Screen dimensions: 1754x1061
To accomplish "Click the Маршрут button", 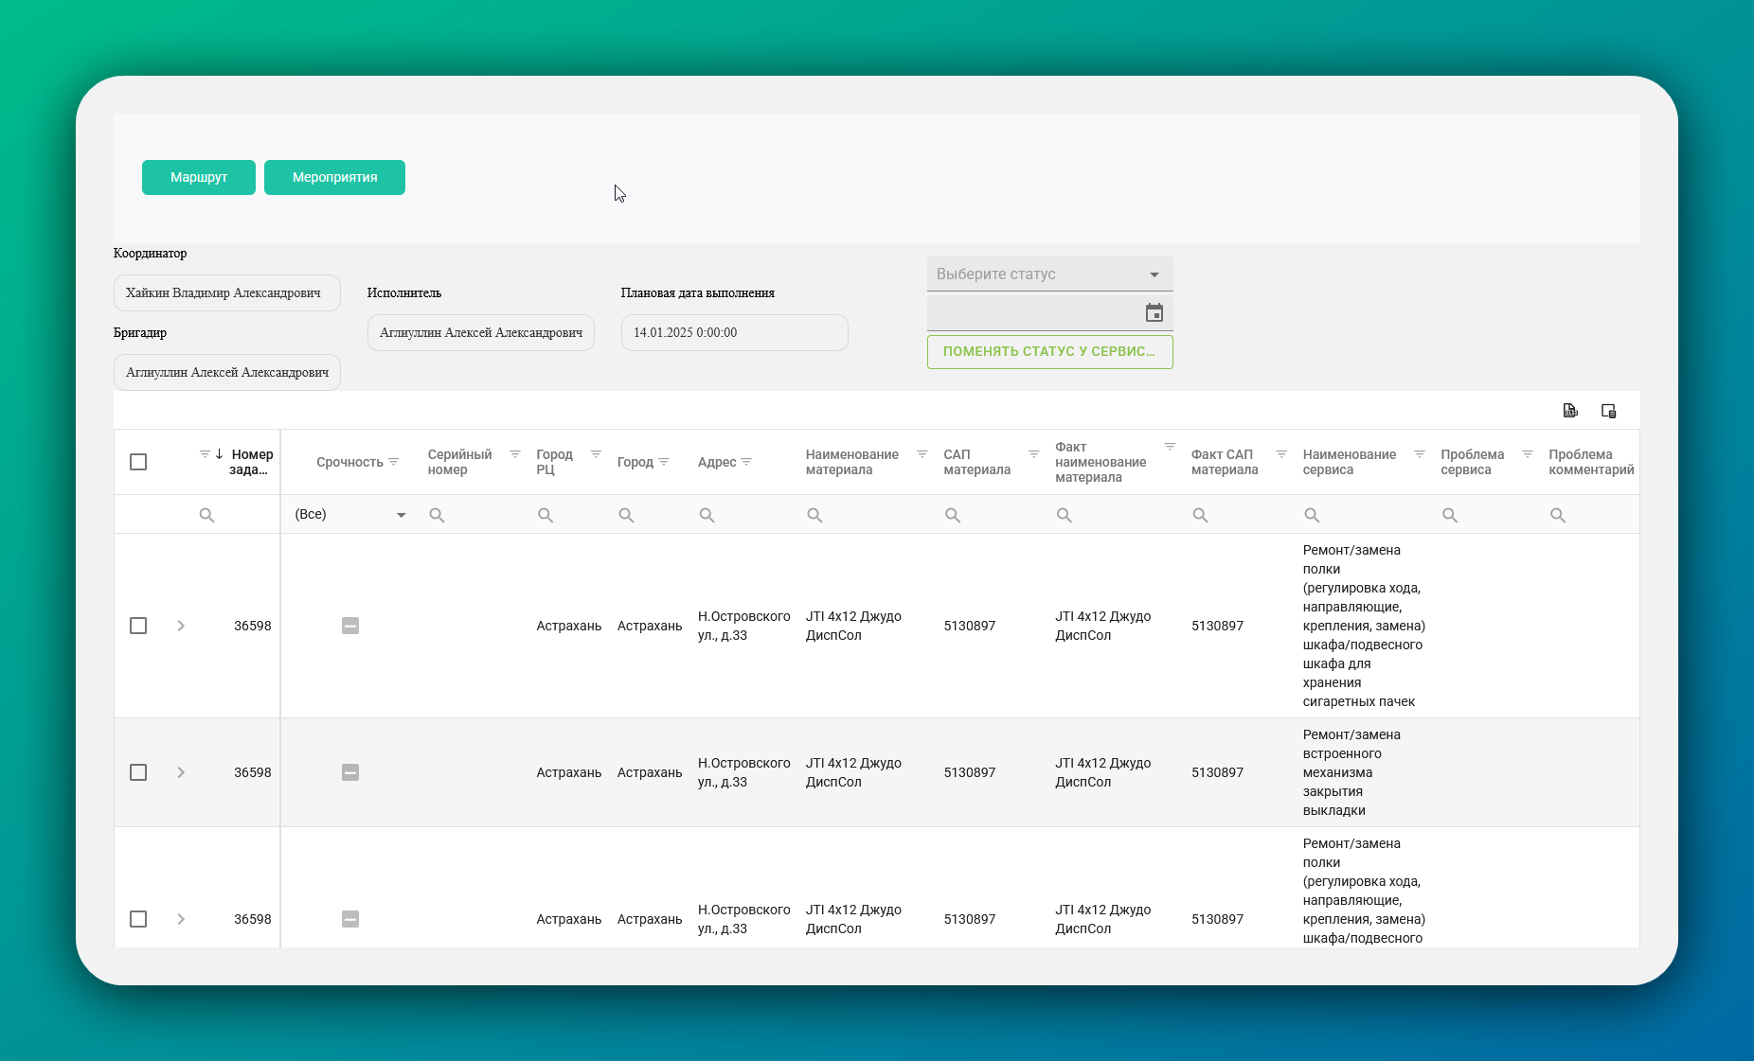I will 199,177.
